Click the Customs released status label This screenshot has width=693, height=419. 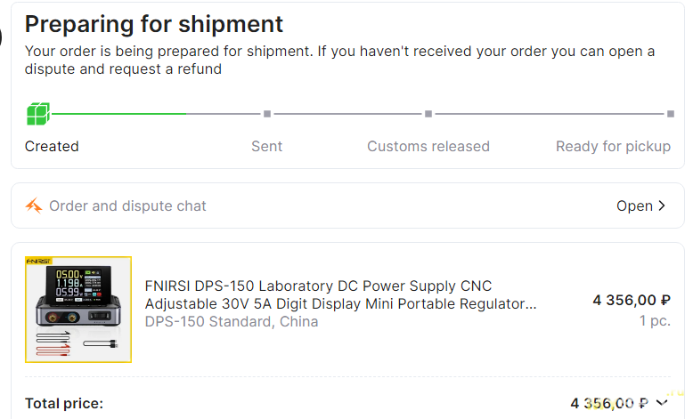coord(428,146)
